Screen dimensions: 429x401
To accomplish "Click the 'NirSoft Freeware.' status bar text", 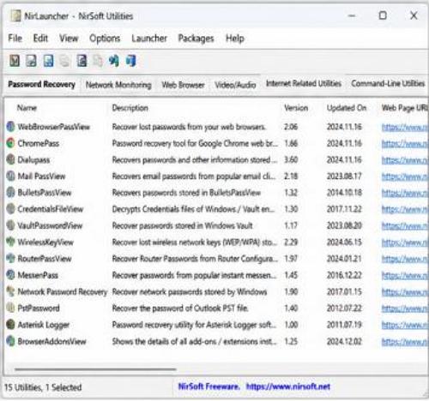I will tap(208, 386).
